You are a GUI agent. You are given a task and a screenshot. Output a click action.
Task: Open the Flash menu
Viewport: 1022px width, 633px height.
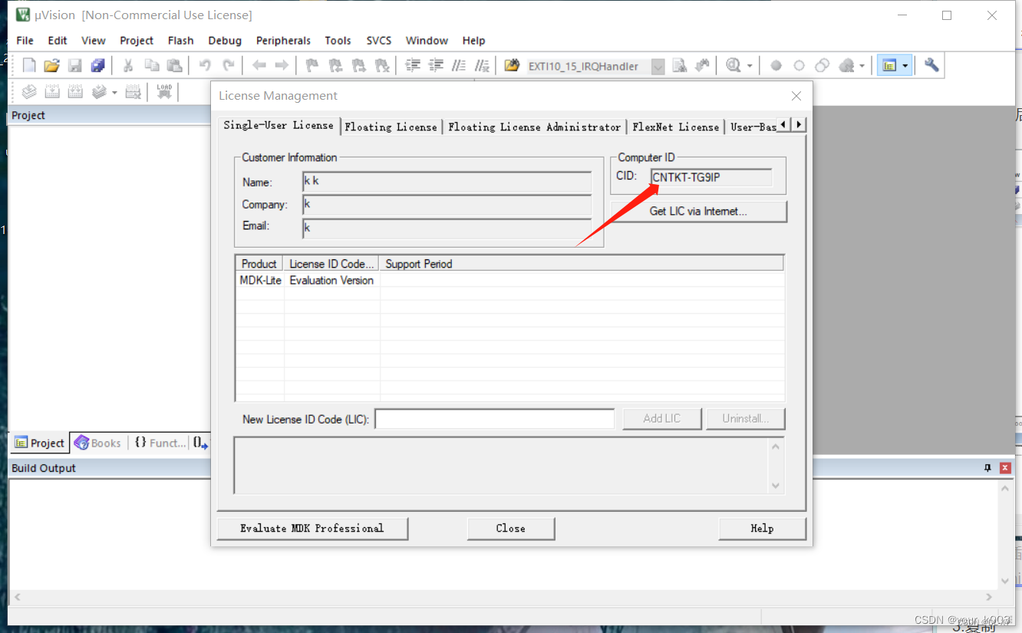coord(181,41)
